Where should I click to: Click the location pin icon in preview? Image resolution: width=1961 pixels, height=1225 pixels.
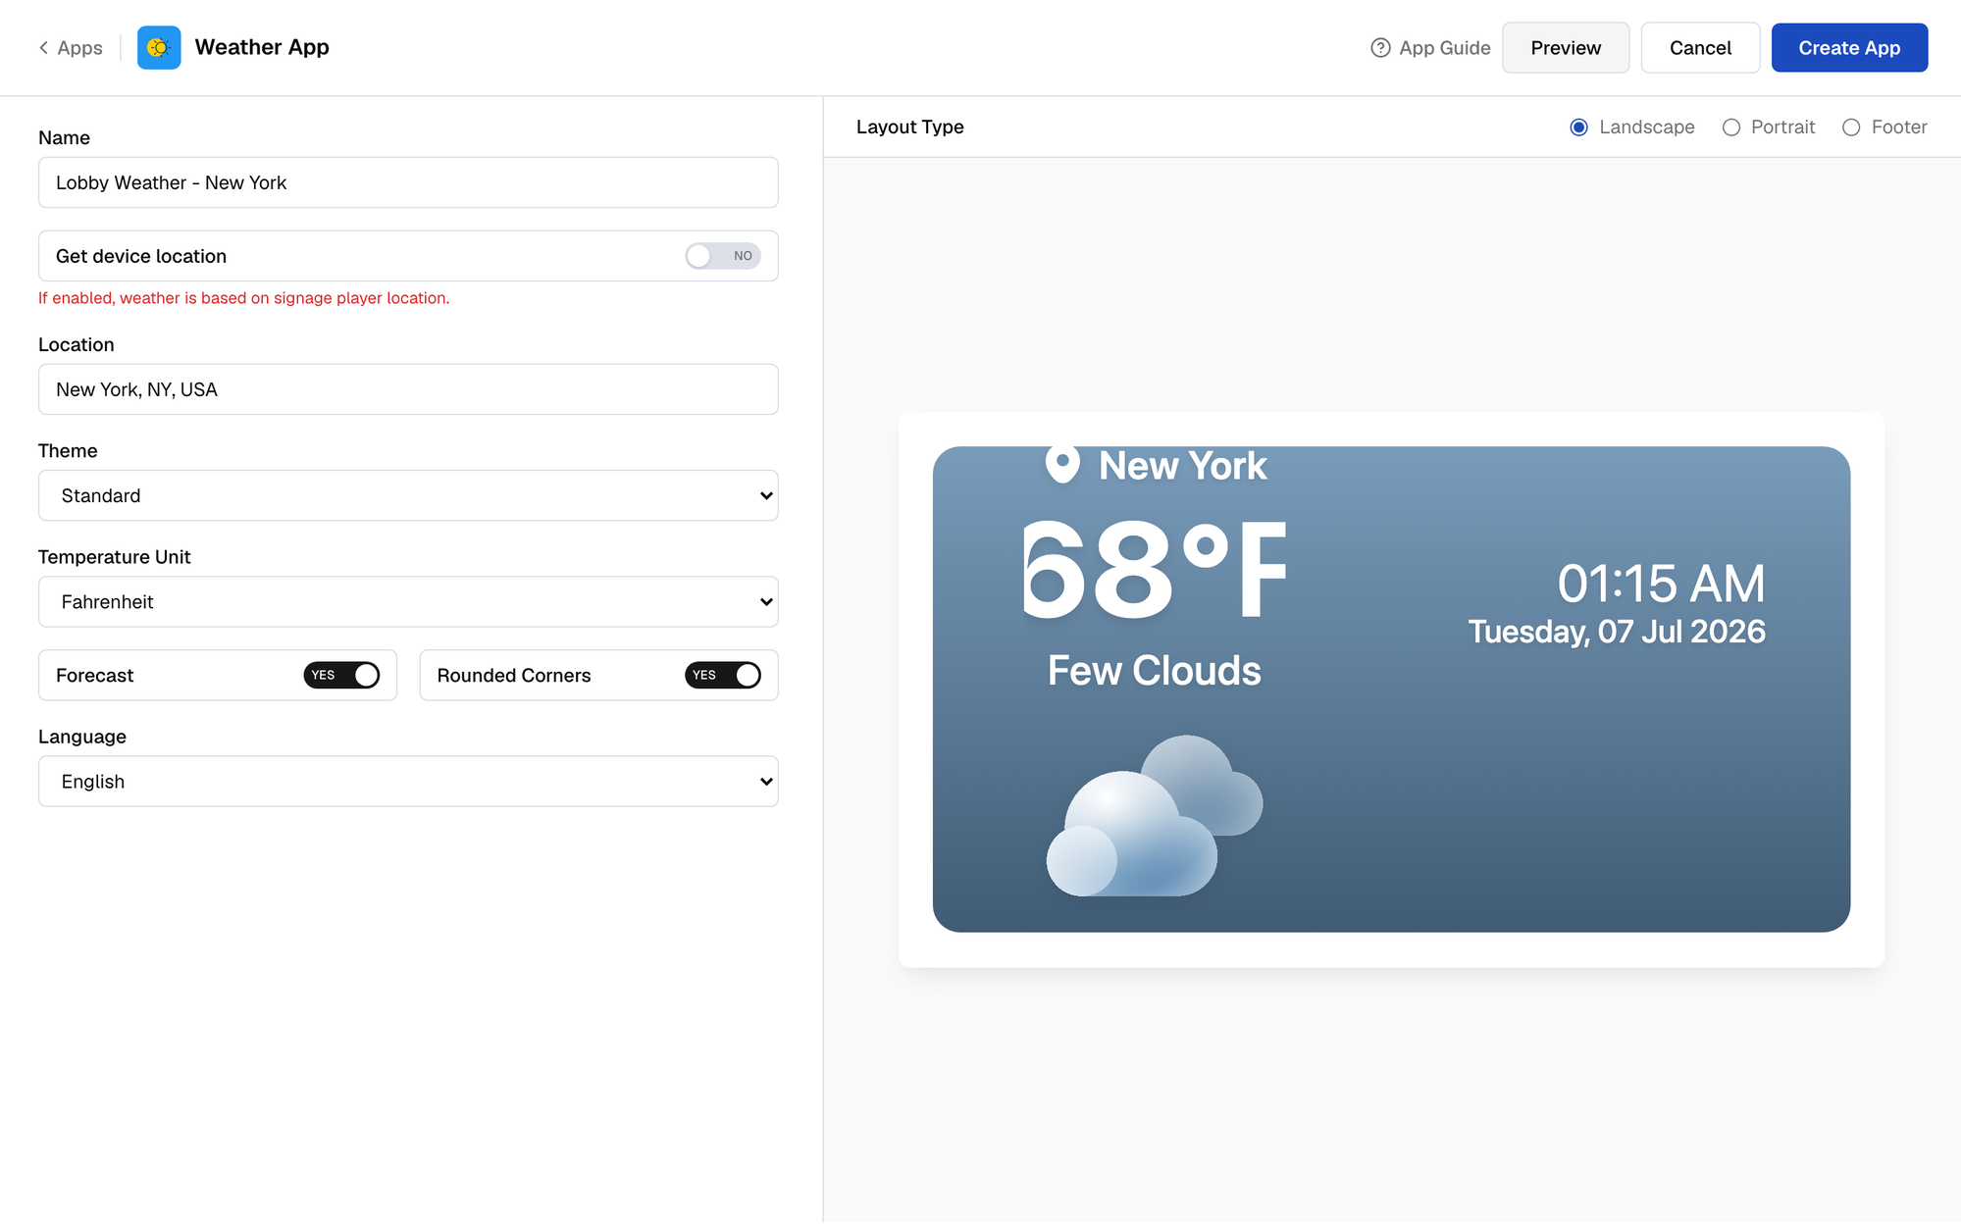pyautogui.click(x=1061, y=465)
